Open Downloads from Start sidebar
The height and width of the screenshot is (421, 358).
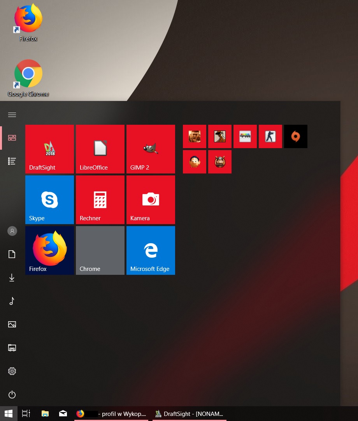click(x=12, y=278)
